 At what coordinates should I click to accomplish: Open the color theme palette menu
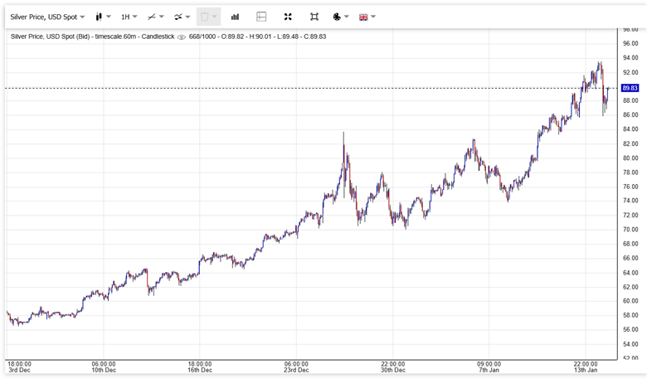(339, 17)
